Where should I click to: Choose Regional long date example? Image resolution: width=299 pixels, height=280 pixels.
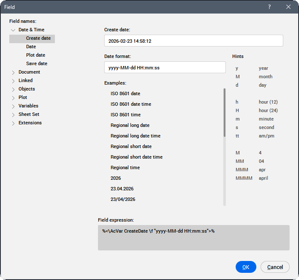[x=130, y=125]
